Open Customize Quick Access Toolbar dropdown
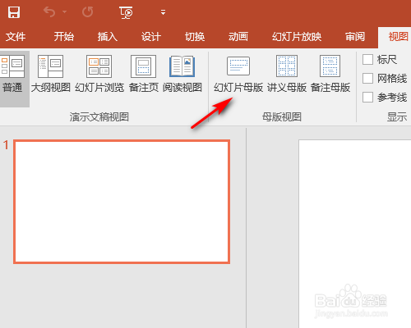Viewport: 411px width, 328px height. [163, 12]
